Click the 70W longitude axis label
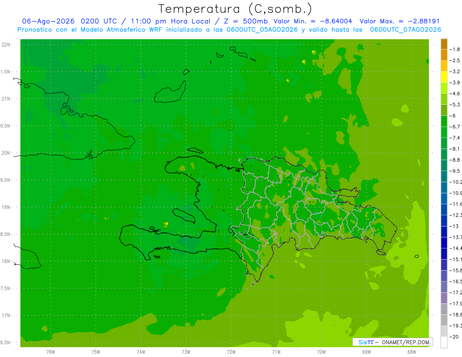The image size is (462, 357). (x=321, y=352)
